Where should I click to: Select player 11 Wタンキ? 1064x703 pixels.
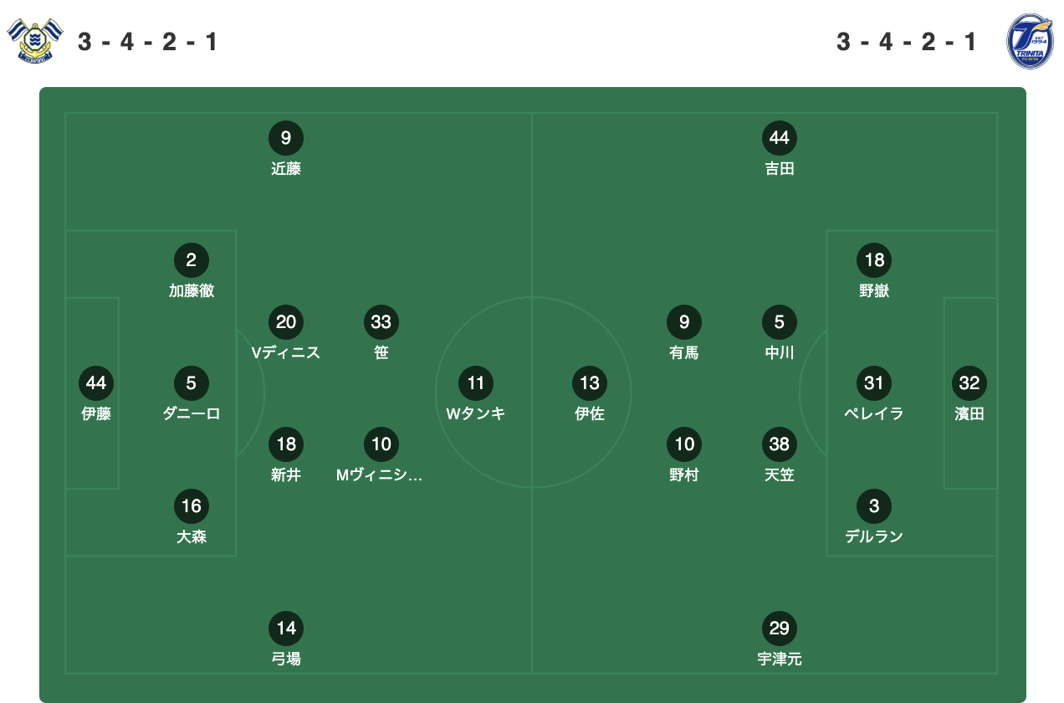coord(476,394)
